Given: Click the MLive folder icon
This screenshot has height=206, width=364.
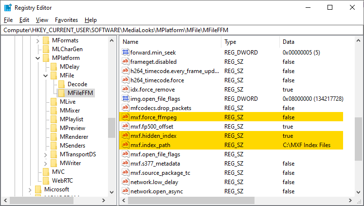Looking at the screenshot, I should [54, 102].
